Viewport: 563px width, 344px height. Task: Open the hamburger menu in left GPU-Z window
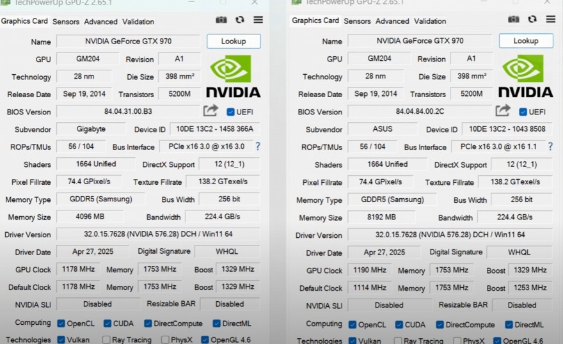(x=258, y=20)
